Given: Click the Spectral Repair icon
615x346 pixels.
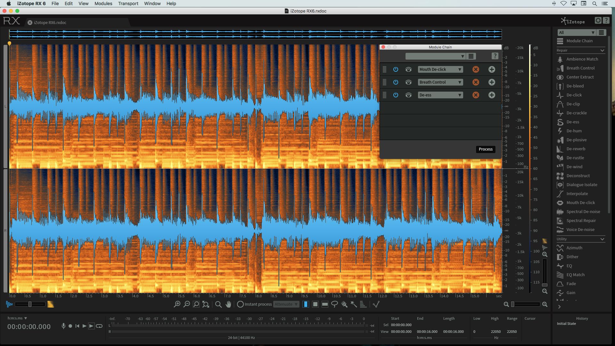Looking at the screenshot, I should tap(560, 220).
